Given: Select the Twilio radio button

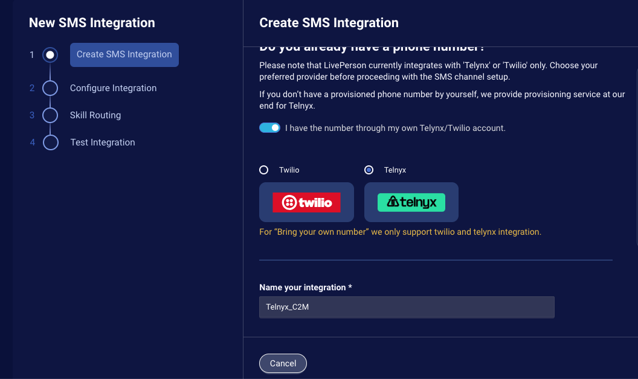Looking at the screenshot, I should (263, 170).
